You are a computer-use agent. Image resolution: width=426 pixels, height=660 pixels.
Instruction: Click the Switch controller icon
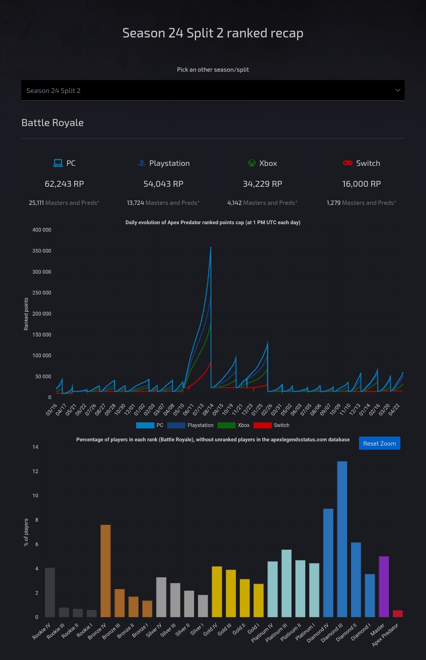coord(348,163)
